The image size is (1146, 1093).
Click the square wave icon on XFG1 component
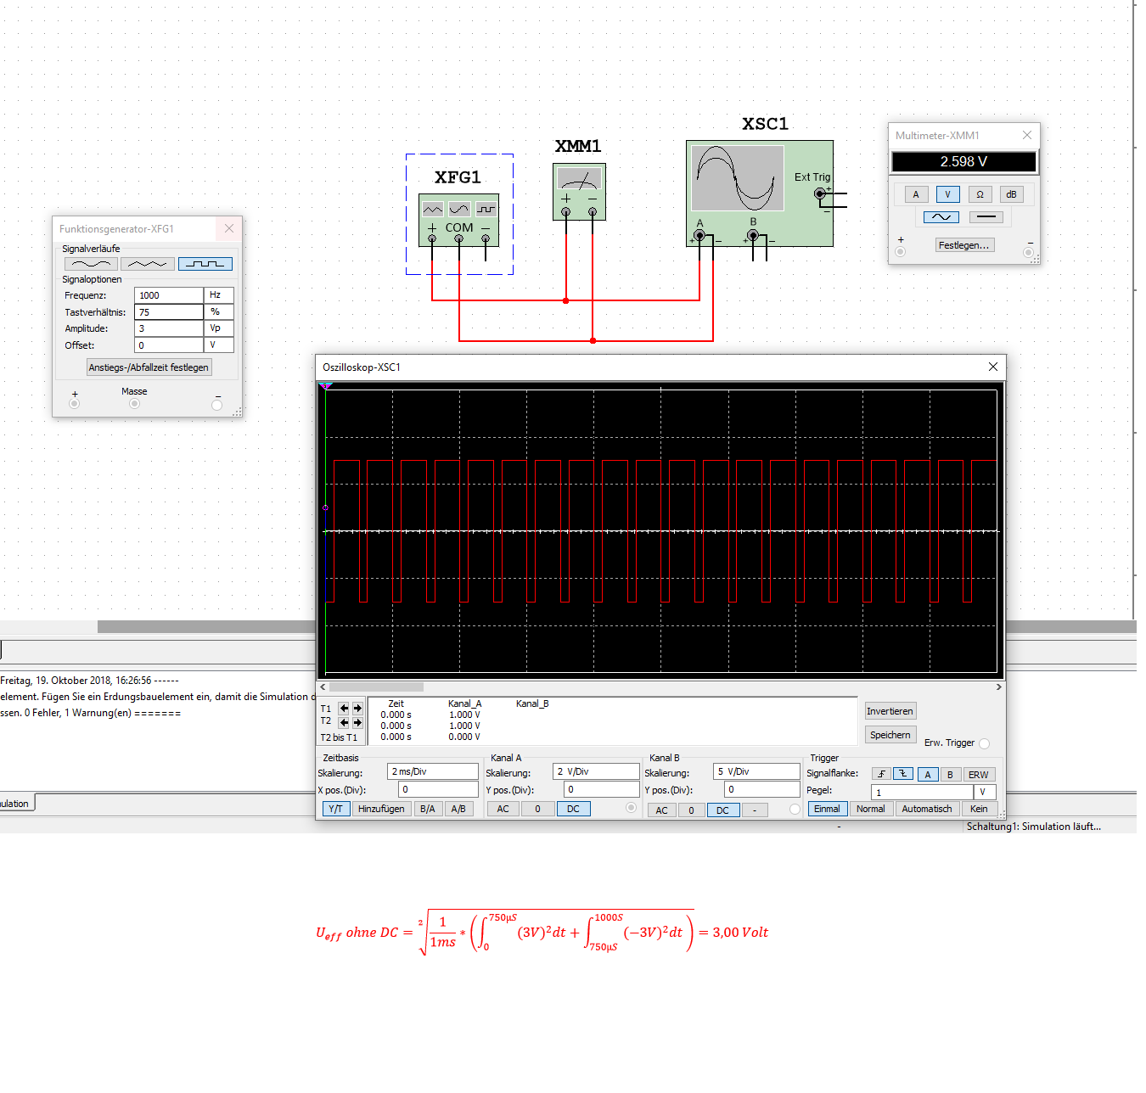pyautogui.click(x=486, y=209)
